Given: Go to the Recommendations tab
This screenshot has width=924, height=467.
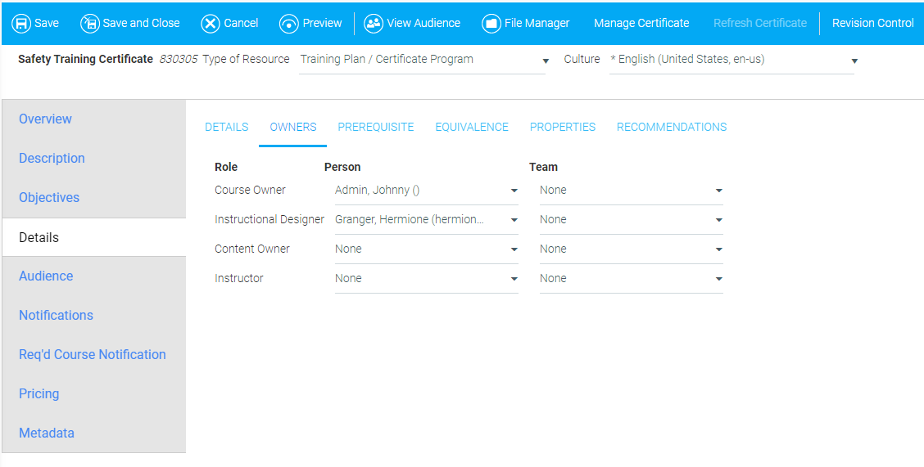Looking at the screenshot, I should click(x=672, y=127).
